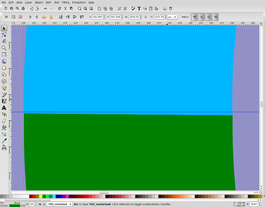
Task: Open the Filters menu
Action: [x=65, y=2]
